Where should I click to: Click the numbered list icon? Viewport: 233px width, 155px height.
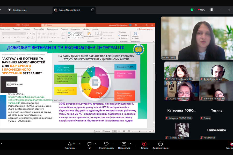point(43,34)
